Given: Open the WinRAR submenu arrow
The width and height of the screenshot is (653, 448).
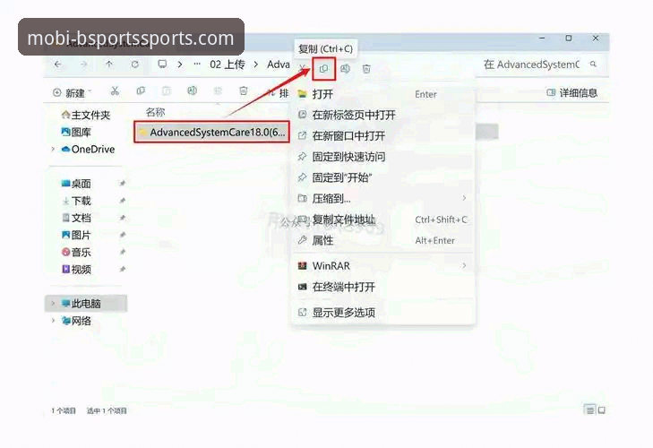Looking at the screenshot, I should 464,265.
